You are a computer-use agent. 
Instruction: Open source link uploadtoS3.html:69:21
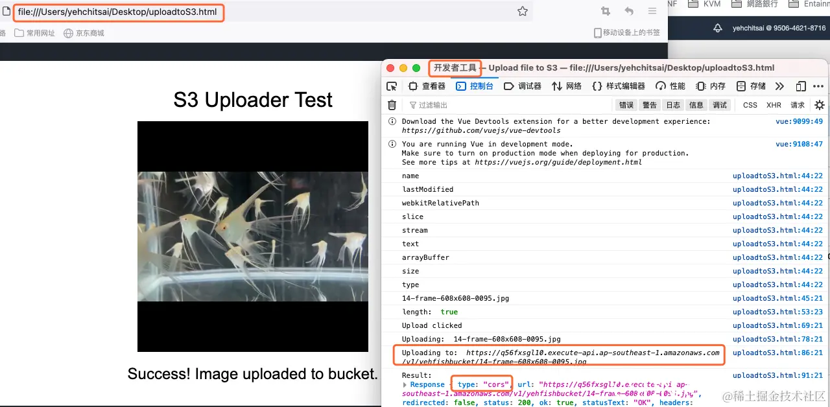click(x=777, y=325)
